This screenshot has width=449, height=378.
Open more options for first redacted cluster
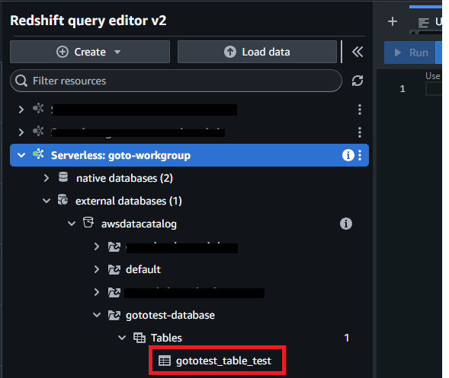[360, 110]
